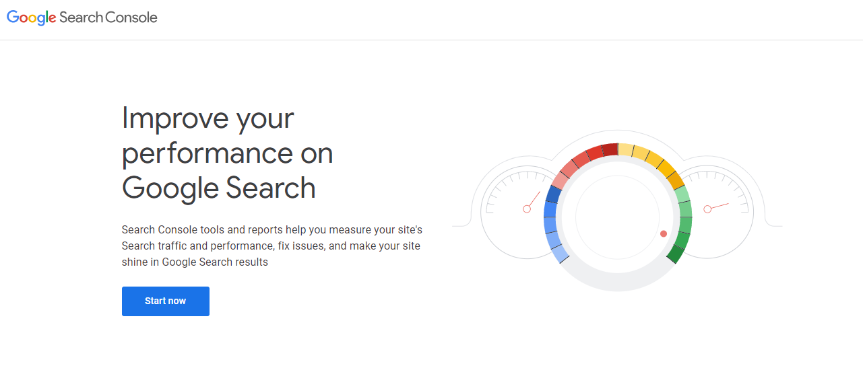Pick the orange dial segment

(x=674, y=180)
